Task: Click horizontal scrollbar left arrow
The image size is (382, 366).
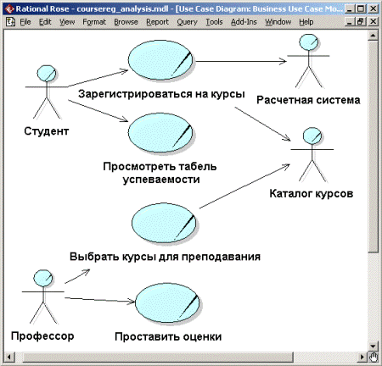Action: click(x=9, y=357)
